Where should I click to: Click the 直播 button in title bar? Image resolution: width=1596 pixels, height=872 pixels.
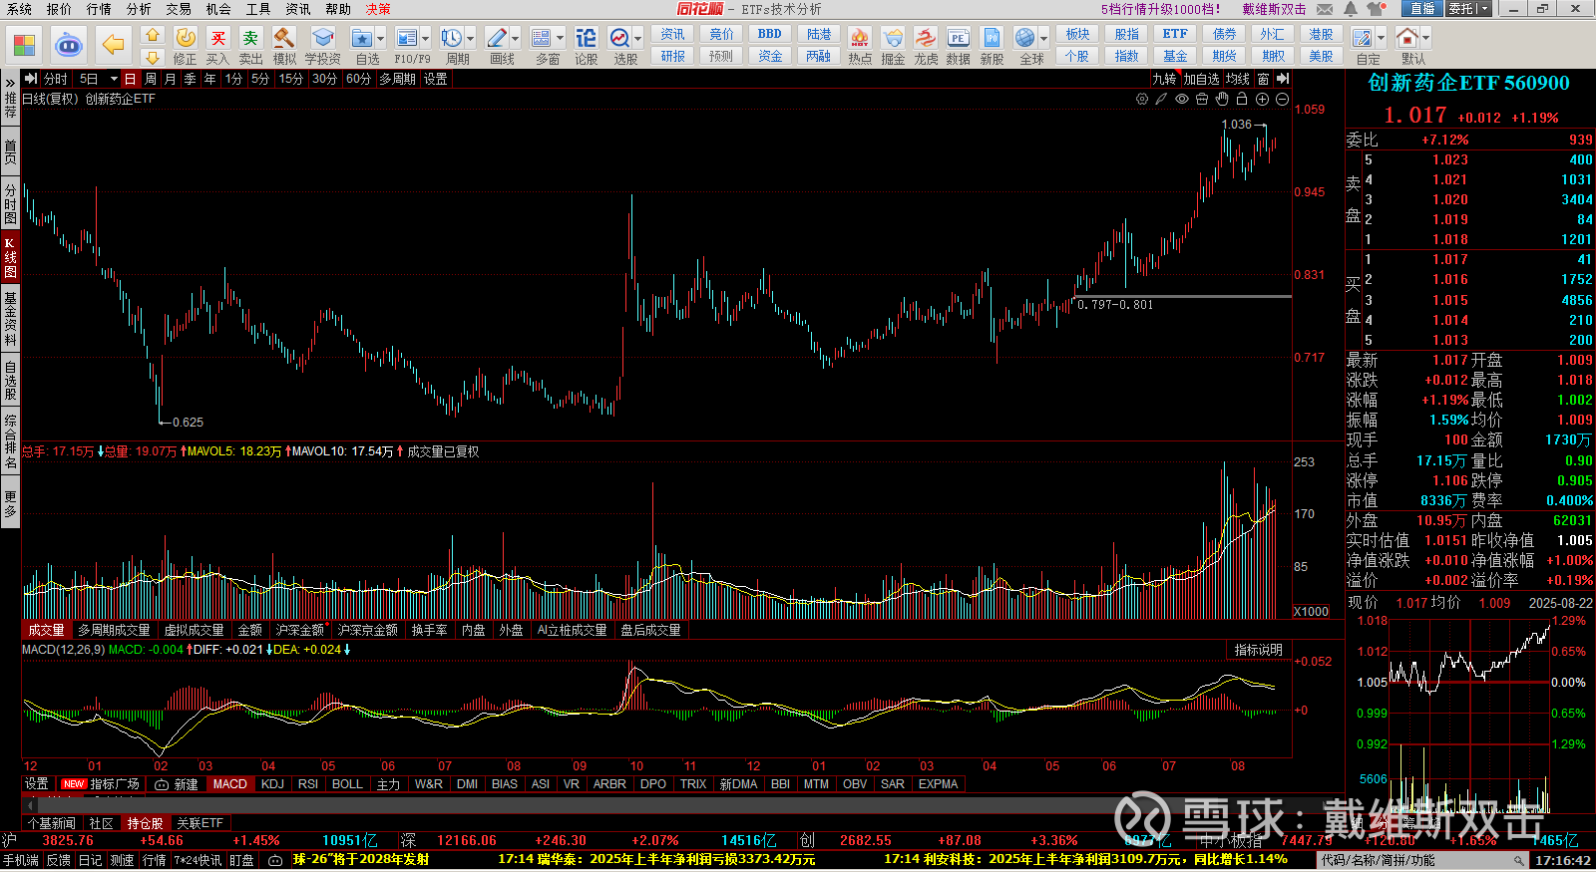[1421, 9]
